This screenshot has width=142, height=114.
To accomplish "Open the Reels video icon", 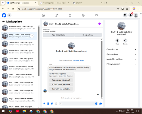I will pos(70,15).
